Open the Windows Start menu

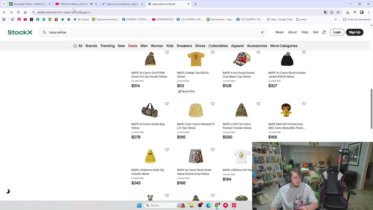coord(139,205)
